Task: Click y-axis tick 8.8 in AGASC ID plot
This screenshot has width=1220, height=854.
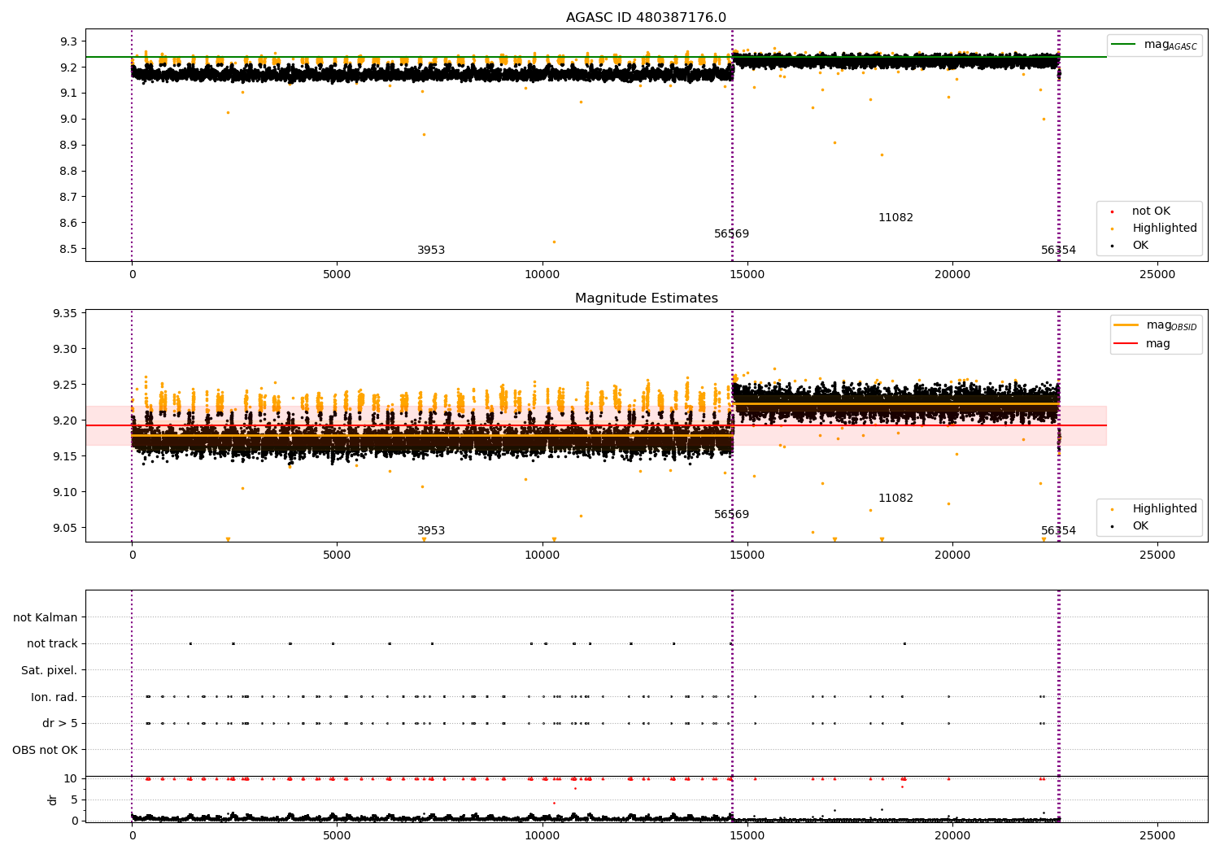Action: point(68,172)
